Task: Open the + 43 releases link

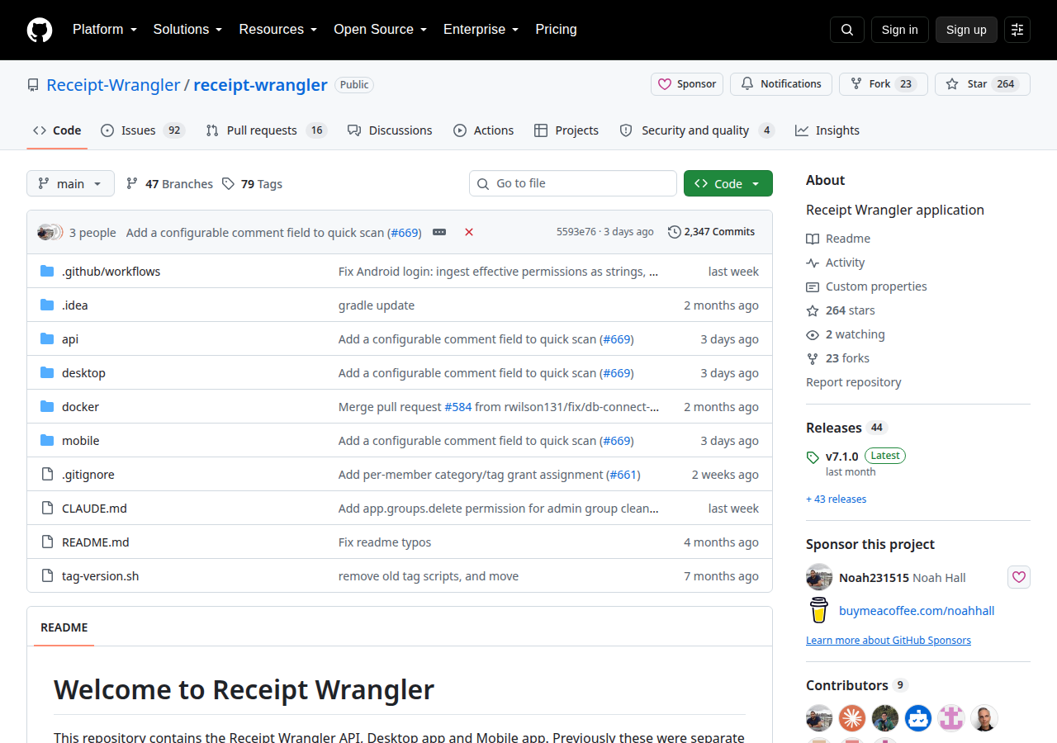Action: (x=837, y=499)
